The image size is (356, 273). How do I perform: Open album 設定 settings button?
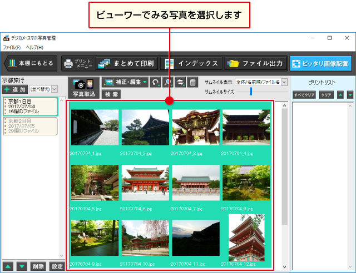click(57, 266)
